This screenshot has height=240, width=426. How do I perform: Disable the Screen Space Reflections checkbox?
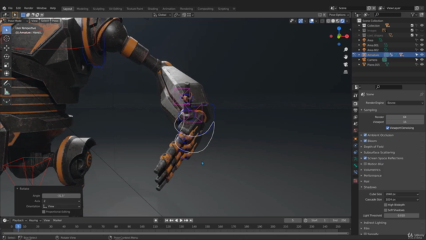click(x=365, y=158)
